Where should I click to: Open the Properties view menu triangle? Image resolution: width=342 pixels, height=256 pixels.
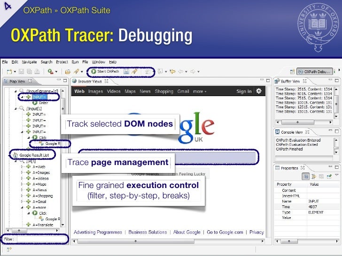point(337,175)
